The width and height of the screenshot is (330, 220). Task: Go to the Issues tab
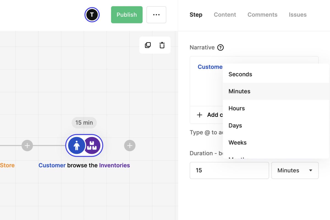pyautogui.click(x=298, y=15)
